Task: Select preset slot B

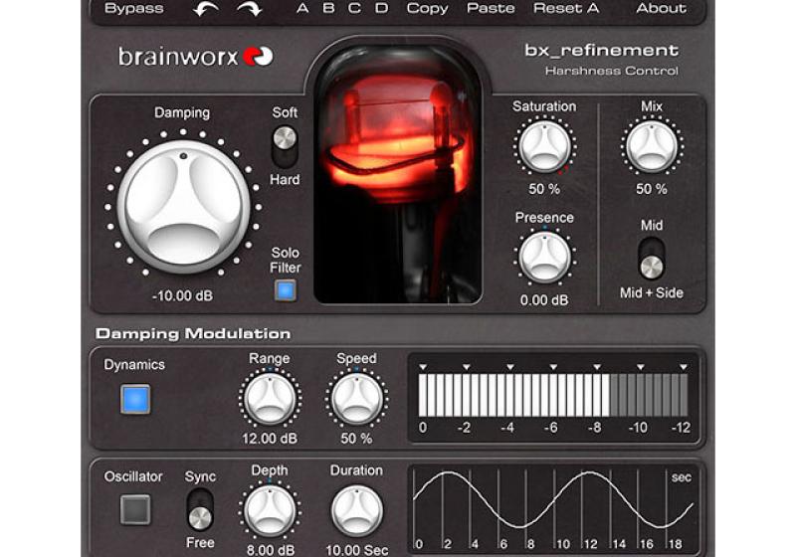Action: tap(328, 9)
